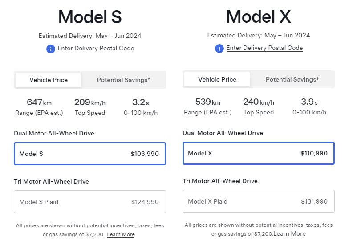Image resolution: width=345 pixels, height=245 pixels.
Task: Select the Model X $110,990 trim option
Action: click(258, 153)
